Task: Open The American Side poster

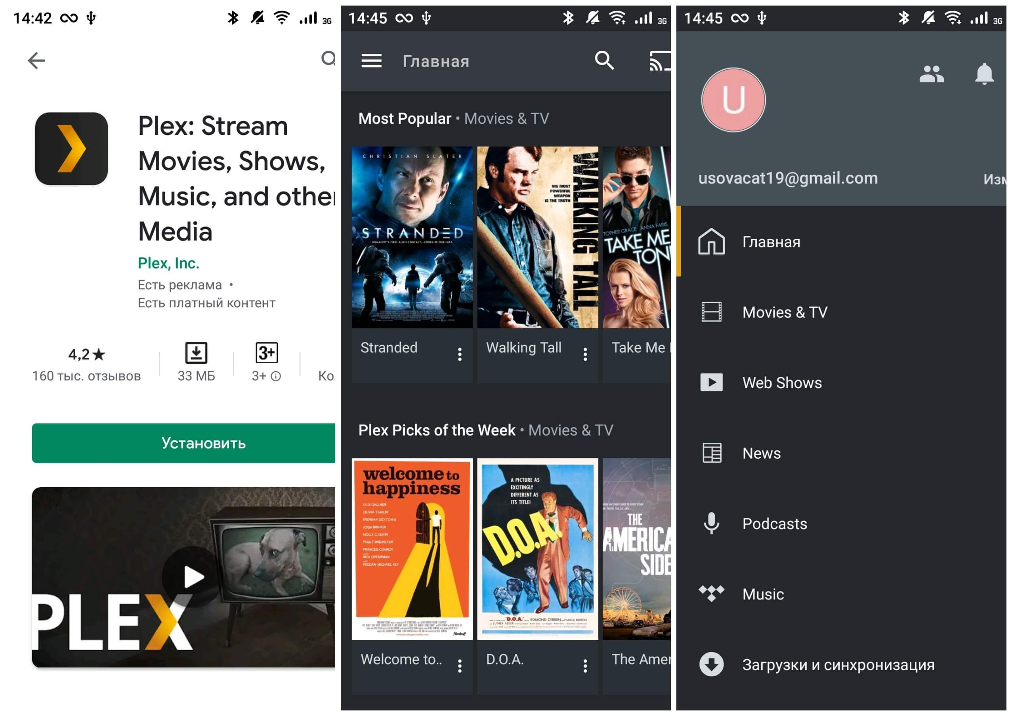Action: click(x=636, y=549)
